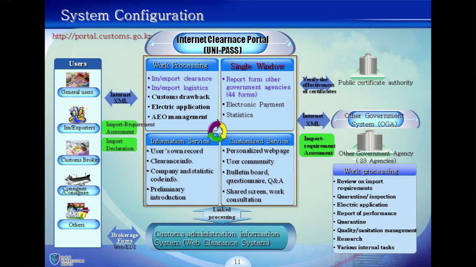Image resolution: width=476 pixels, height=267 pixels.
Task: Select the Customs Broker label button
Action: coord(78,160)
